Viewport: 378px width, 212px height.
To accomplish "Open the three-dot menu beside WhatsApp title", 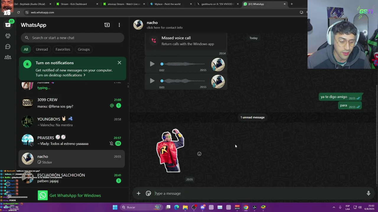I will point(119,25).
